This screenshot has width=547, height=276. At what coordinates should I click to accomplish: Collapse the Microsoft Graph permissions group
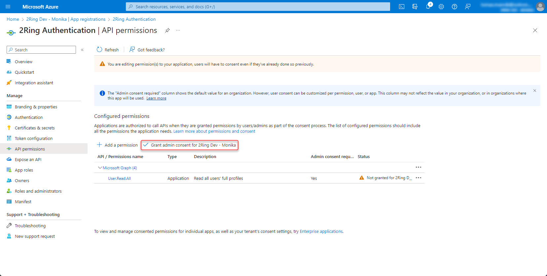(x=100, y=168)
